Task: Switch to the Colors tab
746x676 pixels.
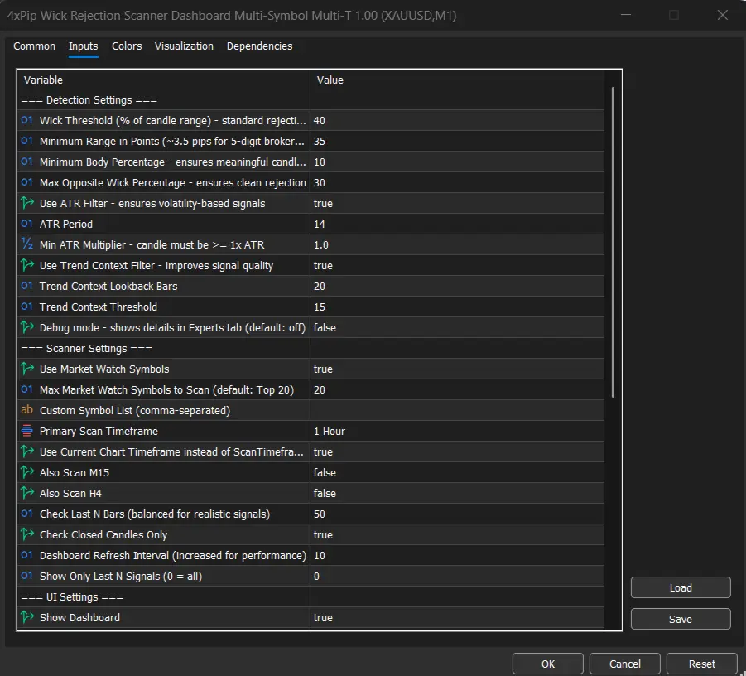Action: [x=127, y=46]
